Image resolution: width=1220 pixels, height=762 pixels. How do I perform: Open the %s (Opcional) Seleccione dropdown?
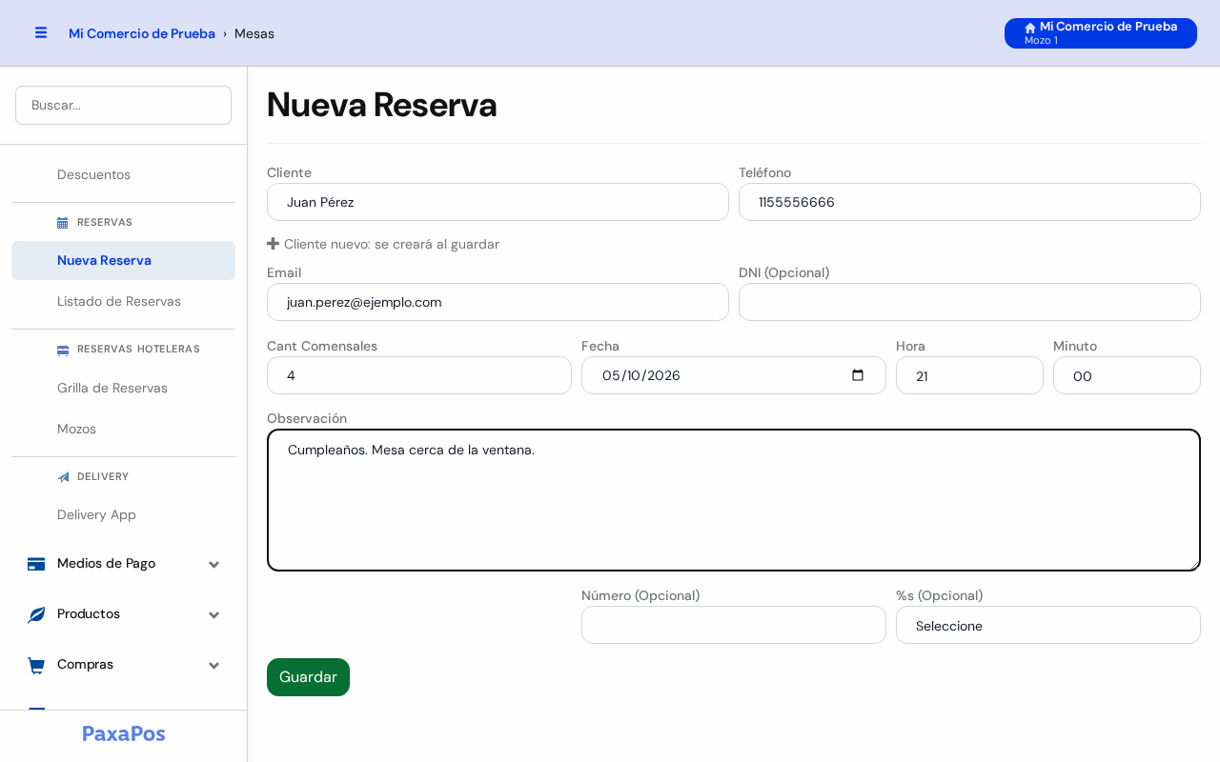pyautogui.click(x=1048, y=625)
